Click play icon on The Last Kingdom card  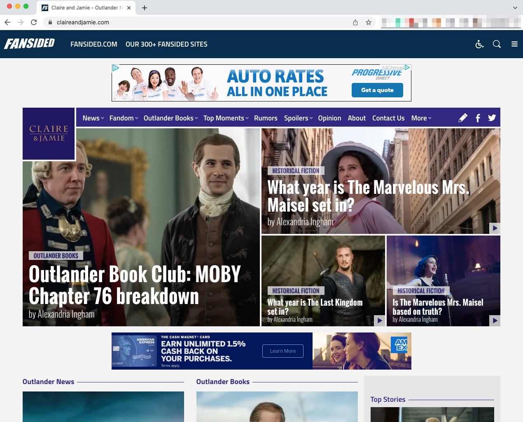(379, 321)
